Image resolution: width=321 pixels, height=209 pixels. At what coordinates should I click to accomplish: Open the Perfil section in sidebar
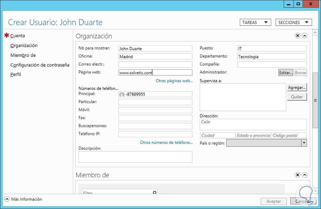coord(15,74)
